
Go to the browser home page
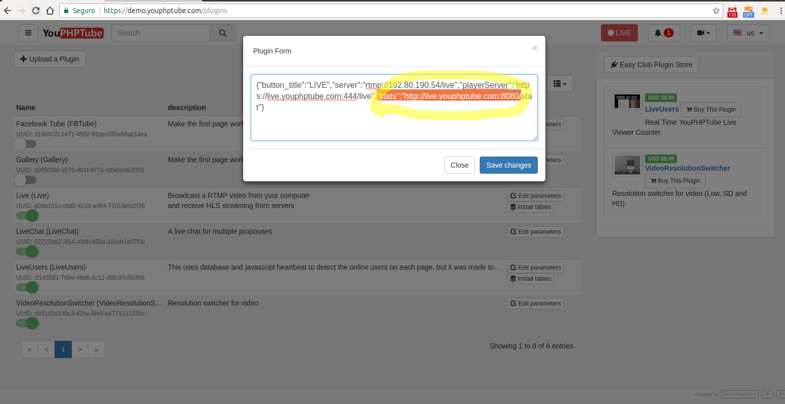tap(50, 10)
